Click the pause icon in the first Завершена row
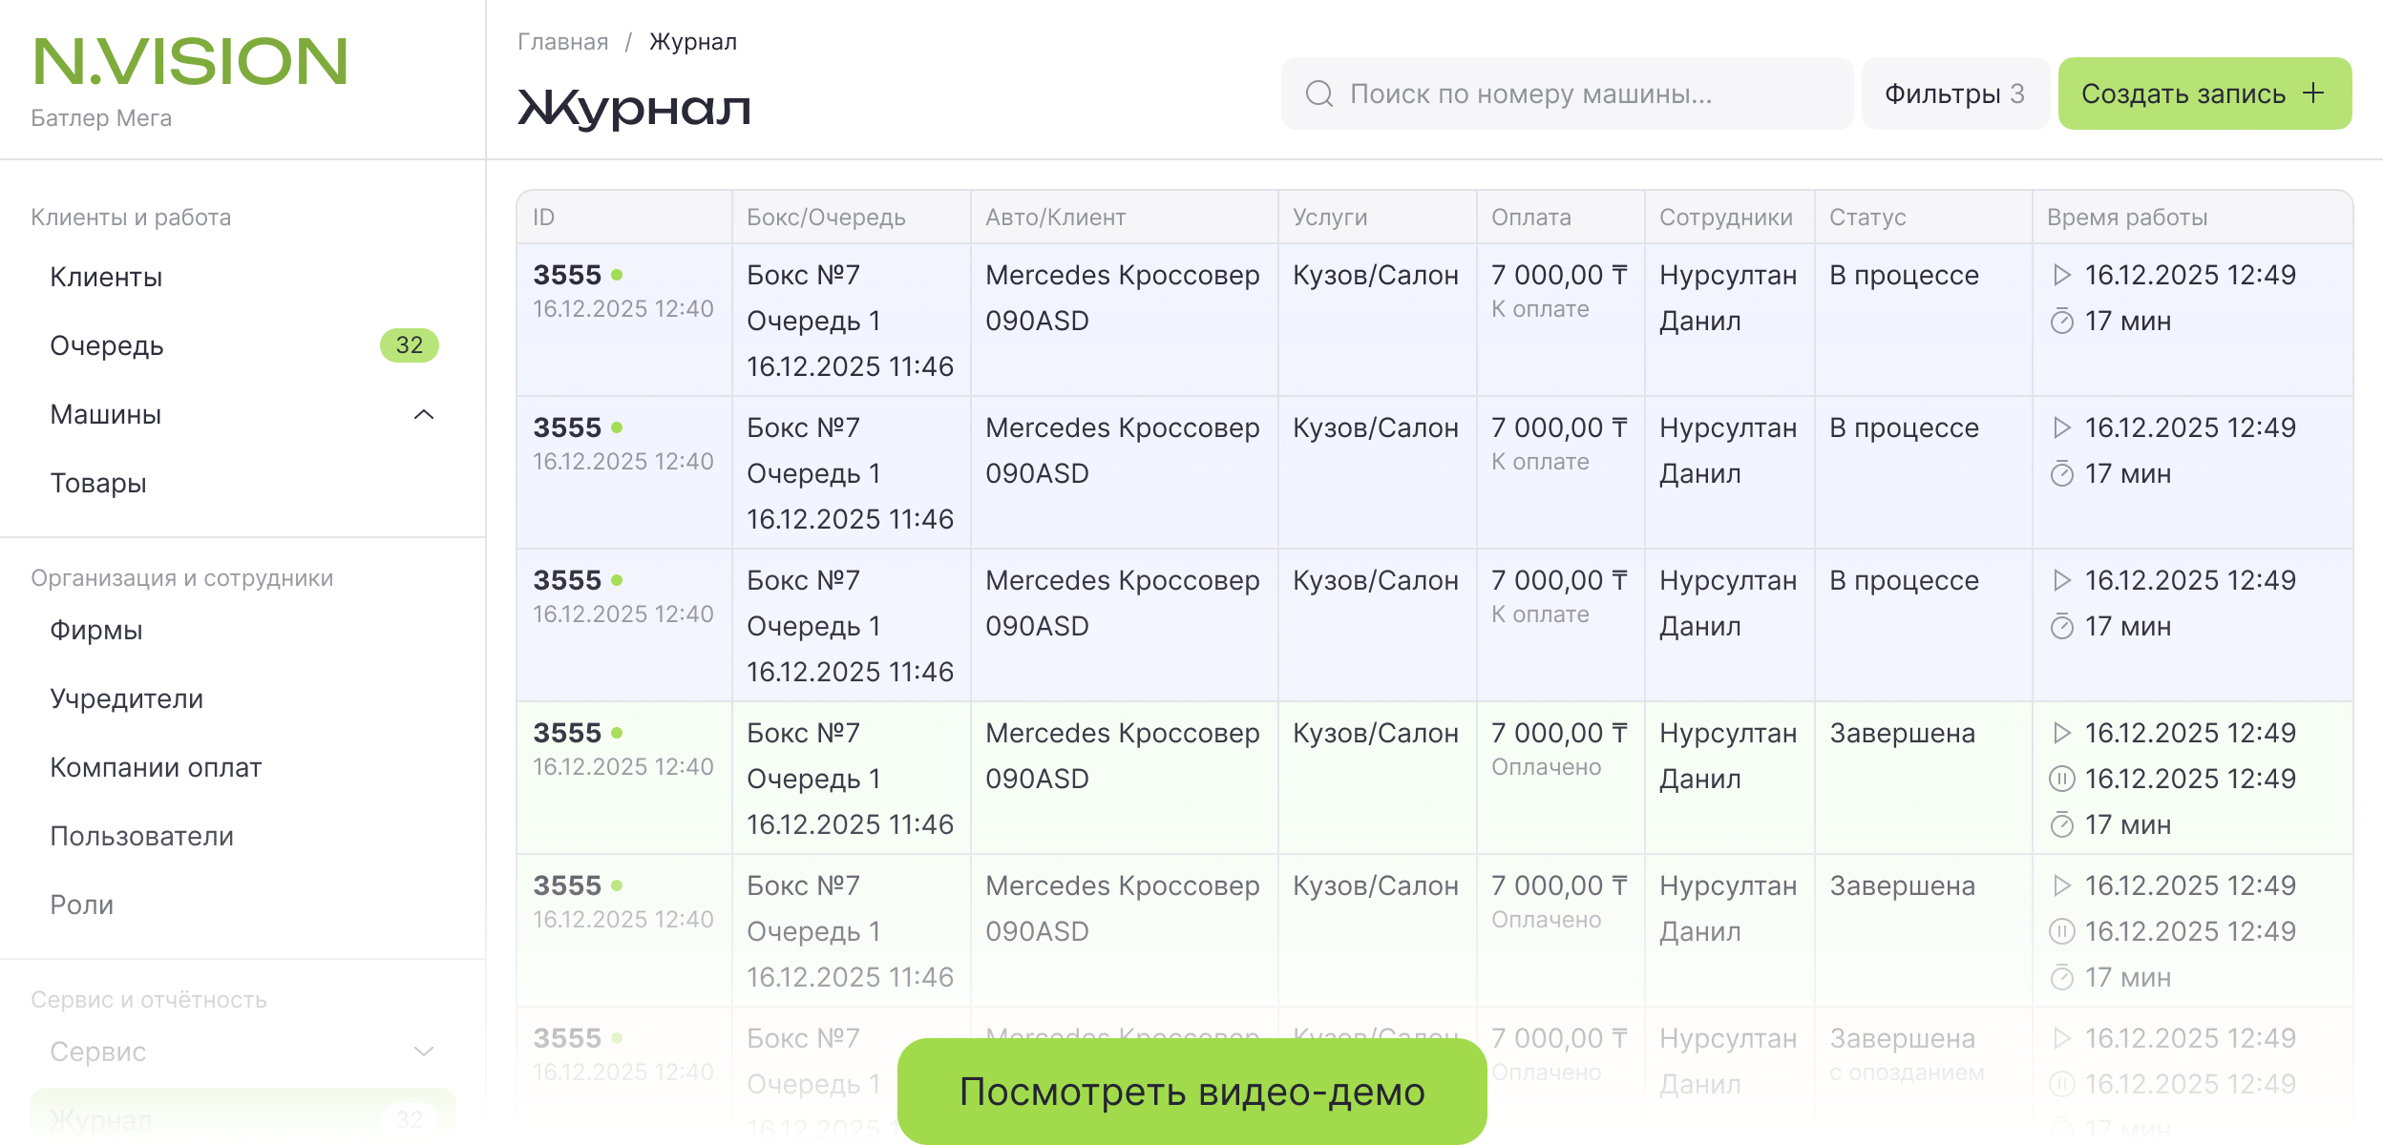2383x1145 pixels. coord(2062,779)
